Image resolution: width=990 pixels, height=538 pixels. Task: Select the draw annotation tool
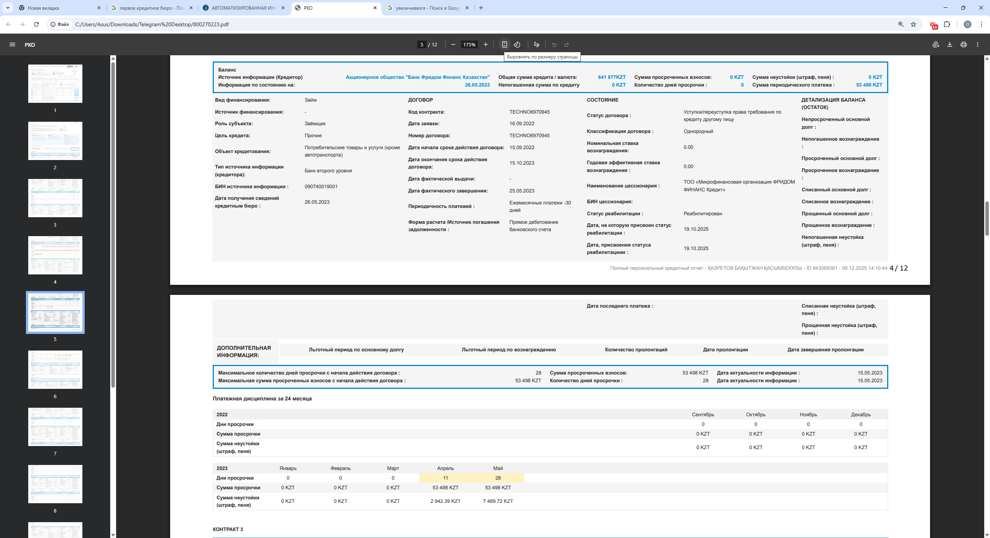536,44
